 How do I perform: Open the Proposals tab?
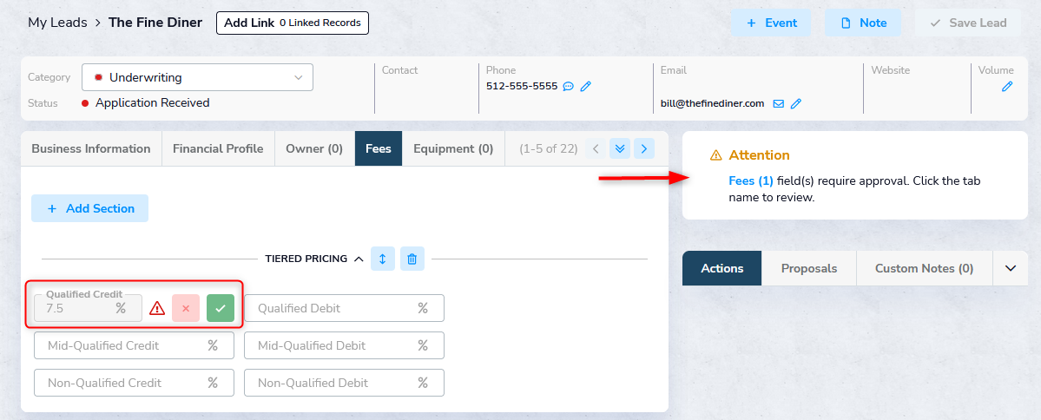pos(809,268)
